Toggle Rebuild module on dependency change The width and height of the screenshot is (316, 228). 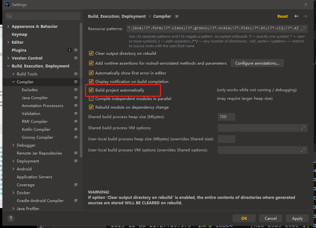(91, 107)
